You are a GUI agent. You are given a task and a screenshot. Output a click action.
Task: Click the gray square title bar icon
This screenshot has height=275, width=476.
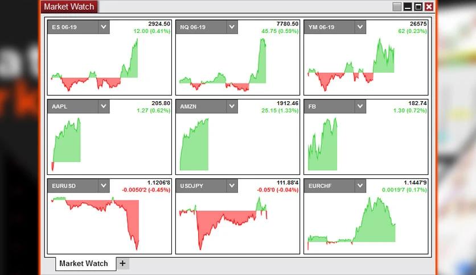(x=397, y=7)
